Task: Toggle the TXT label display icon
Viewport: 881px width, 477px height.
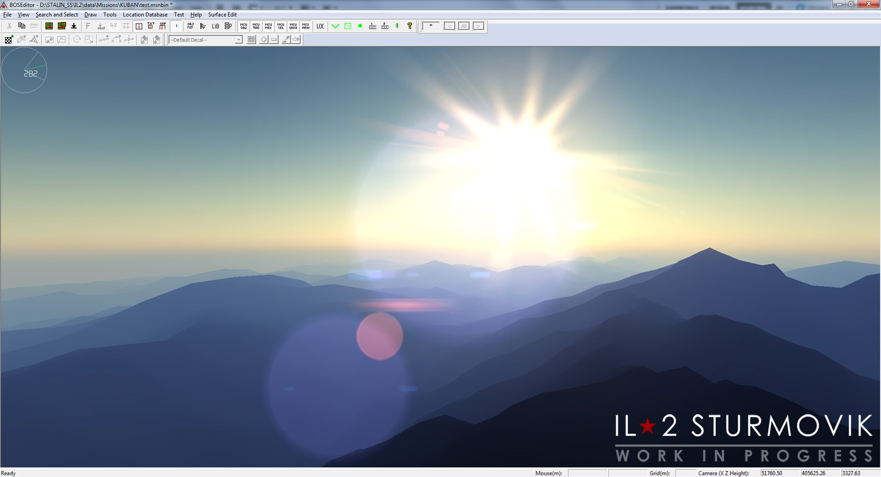Action: click(151, 26)
